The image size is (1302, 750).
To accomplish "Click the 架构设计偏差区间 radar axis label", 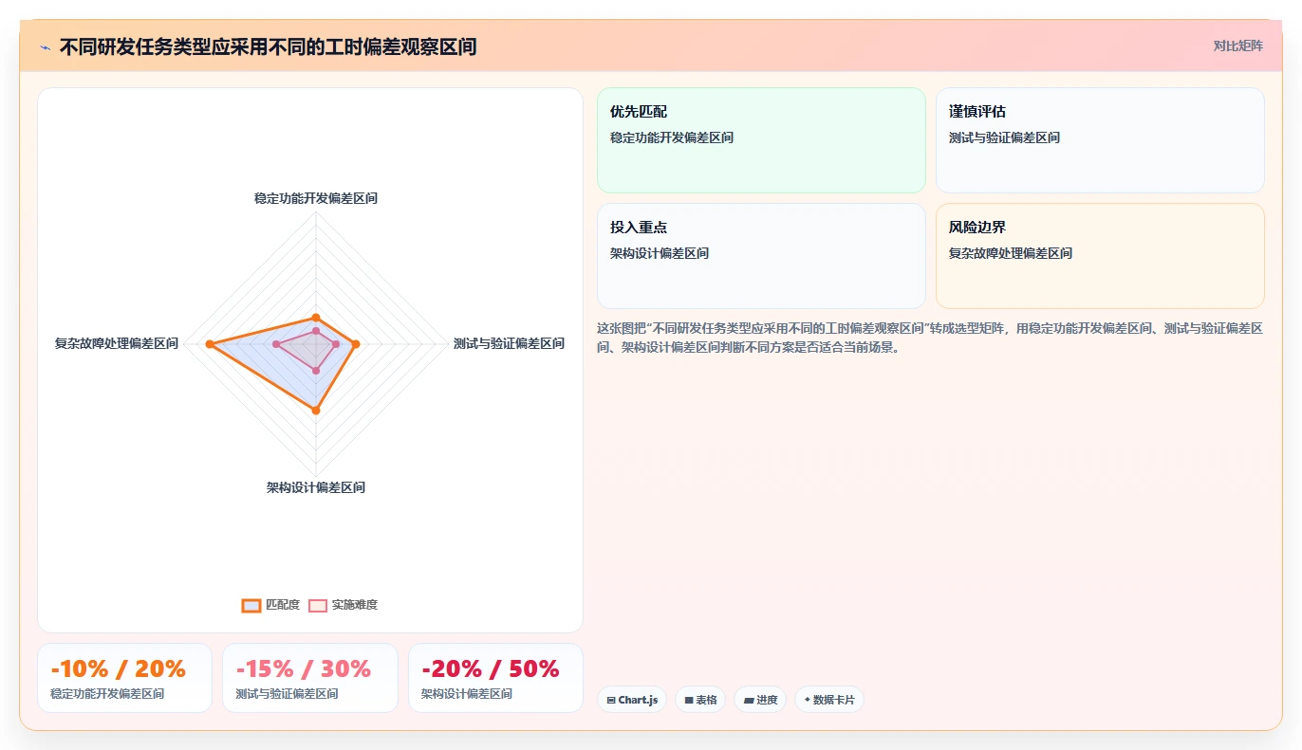I will (316, 487).
